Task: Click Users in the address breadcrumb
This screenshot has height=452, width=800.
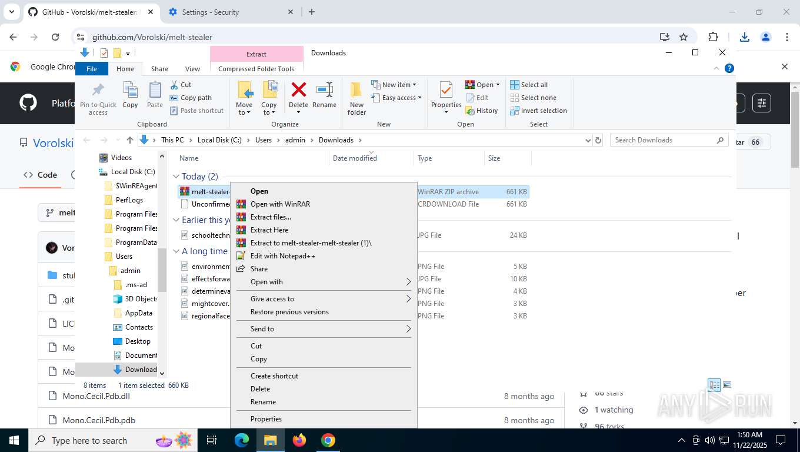Action: point(264,140)
